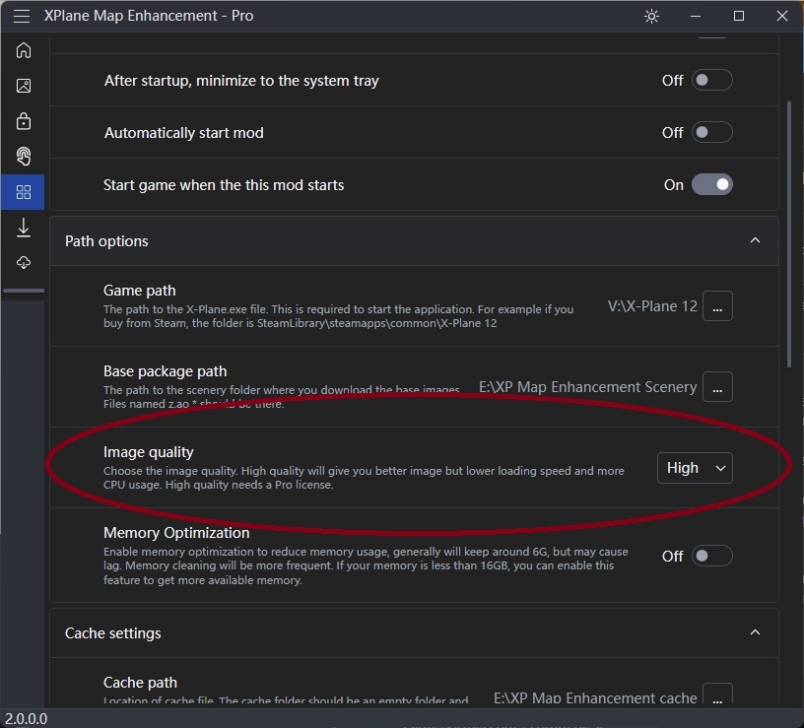Maximize the XPlane Map Enhancement window

point(739,17)
